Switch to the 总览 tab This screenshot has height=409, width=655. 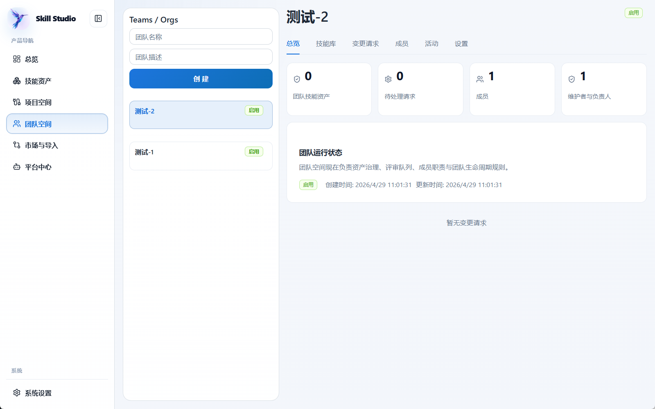(293, 44)
